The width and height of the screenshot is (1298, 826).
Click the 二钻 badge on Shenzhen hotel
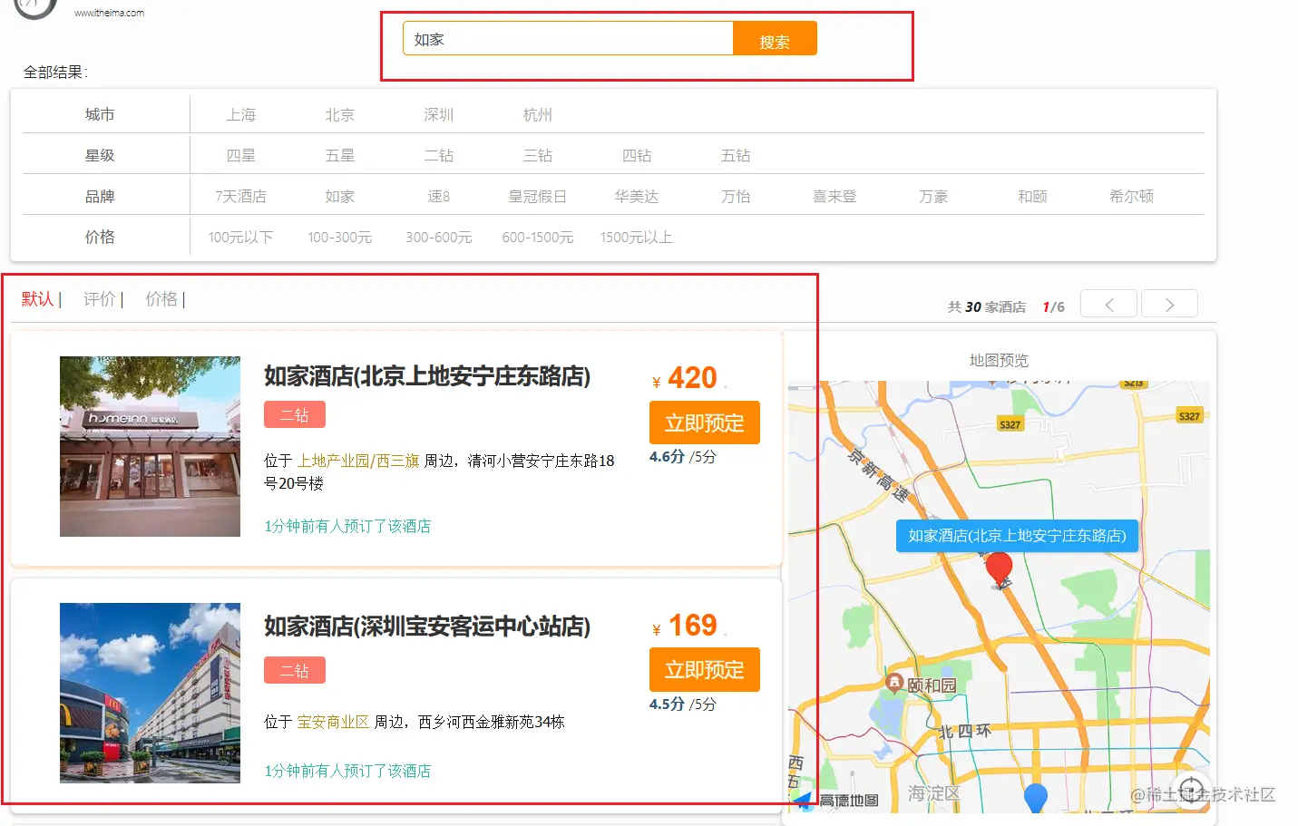click(295, 671)
